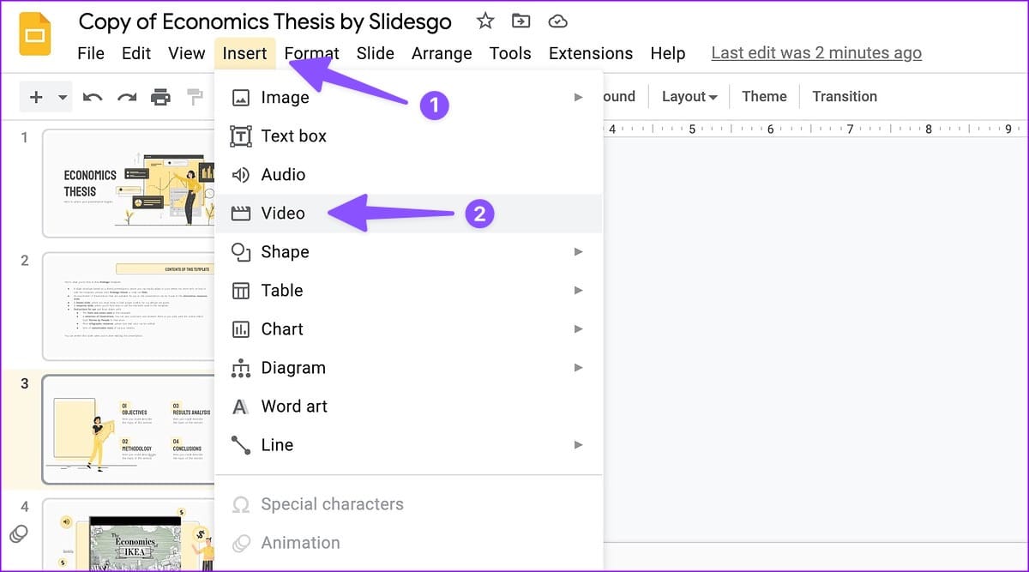Click the Theme button
Viewport: 1029px width, 572px height.
pos(764,97)
